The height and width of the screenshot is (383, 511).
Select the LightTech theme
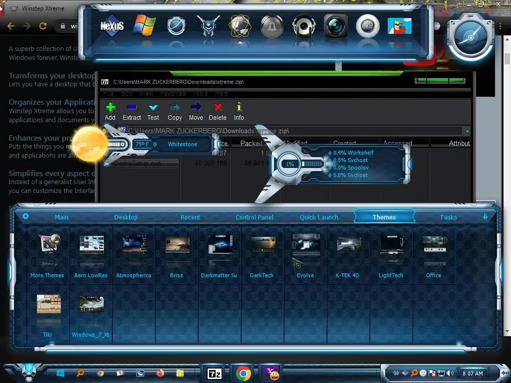point(391,256)
